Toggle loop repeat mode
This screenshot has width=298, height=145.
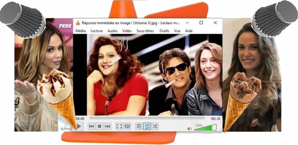(x=147, y=126)
